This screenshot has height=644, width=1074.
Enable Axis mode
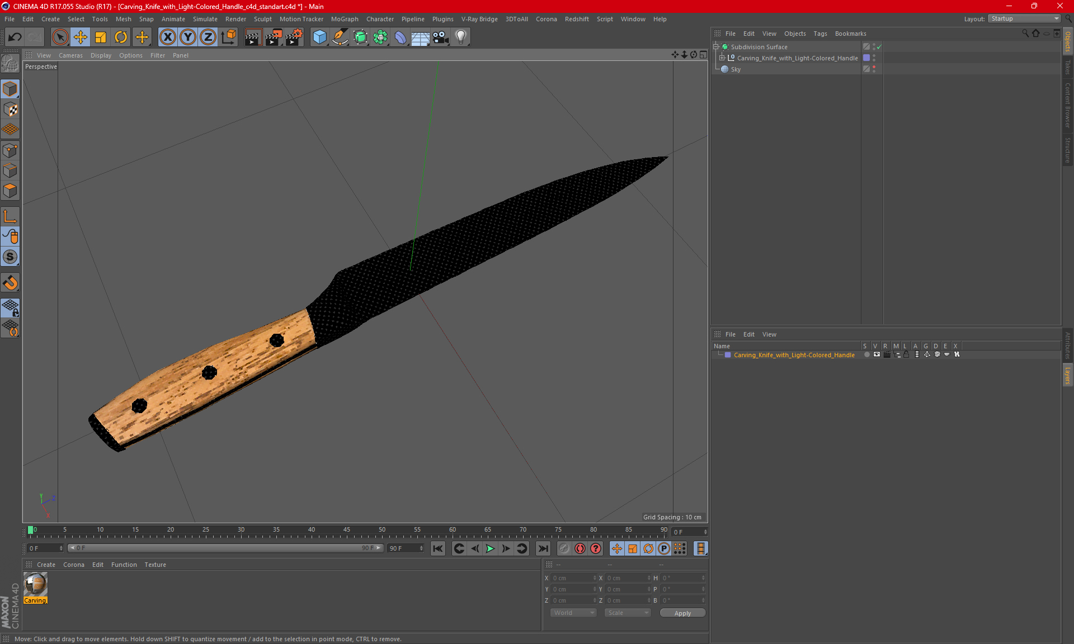pos(10,216)
